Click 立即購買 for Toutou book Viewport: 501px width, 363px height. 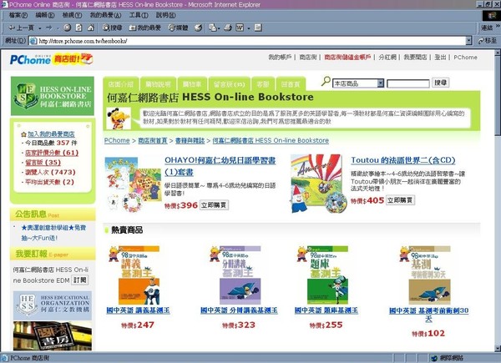(400, 200)
